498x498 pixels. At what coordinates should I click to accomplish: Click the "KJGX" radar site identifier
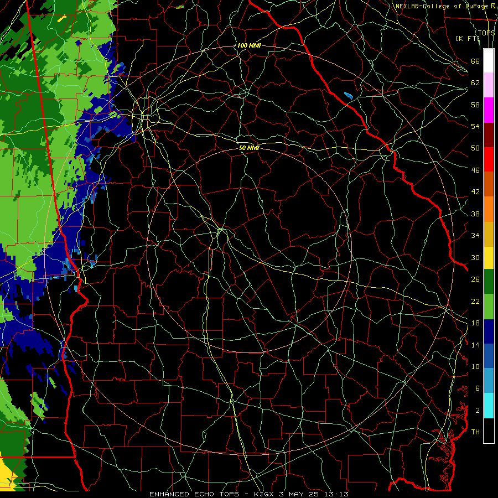(x=265, y=494)
